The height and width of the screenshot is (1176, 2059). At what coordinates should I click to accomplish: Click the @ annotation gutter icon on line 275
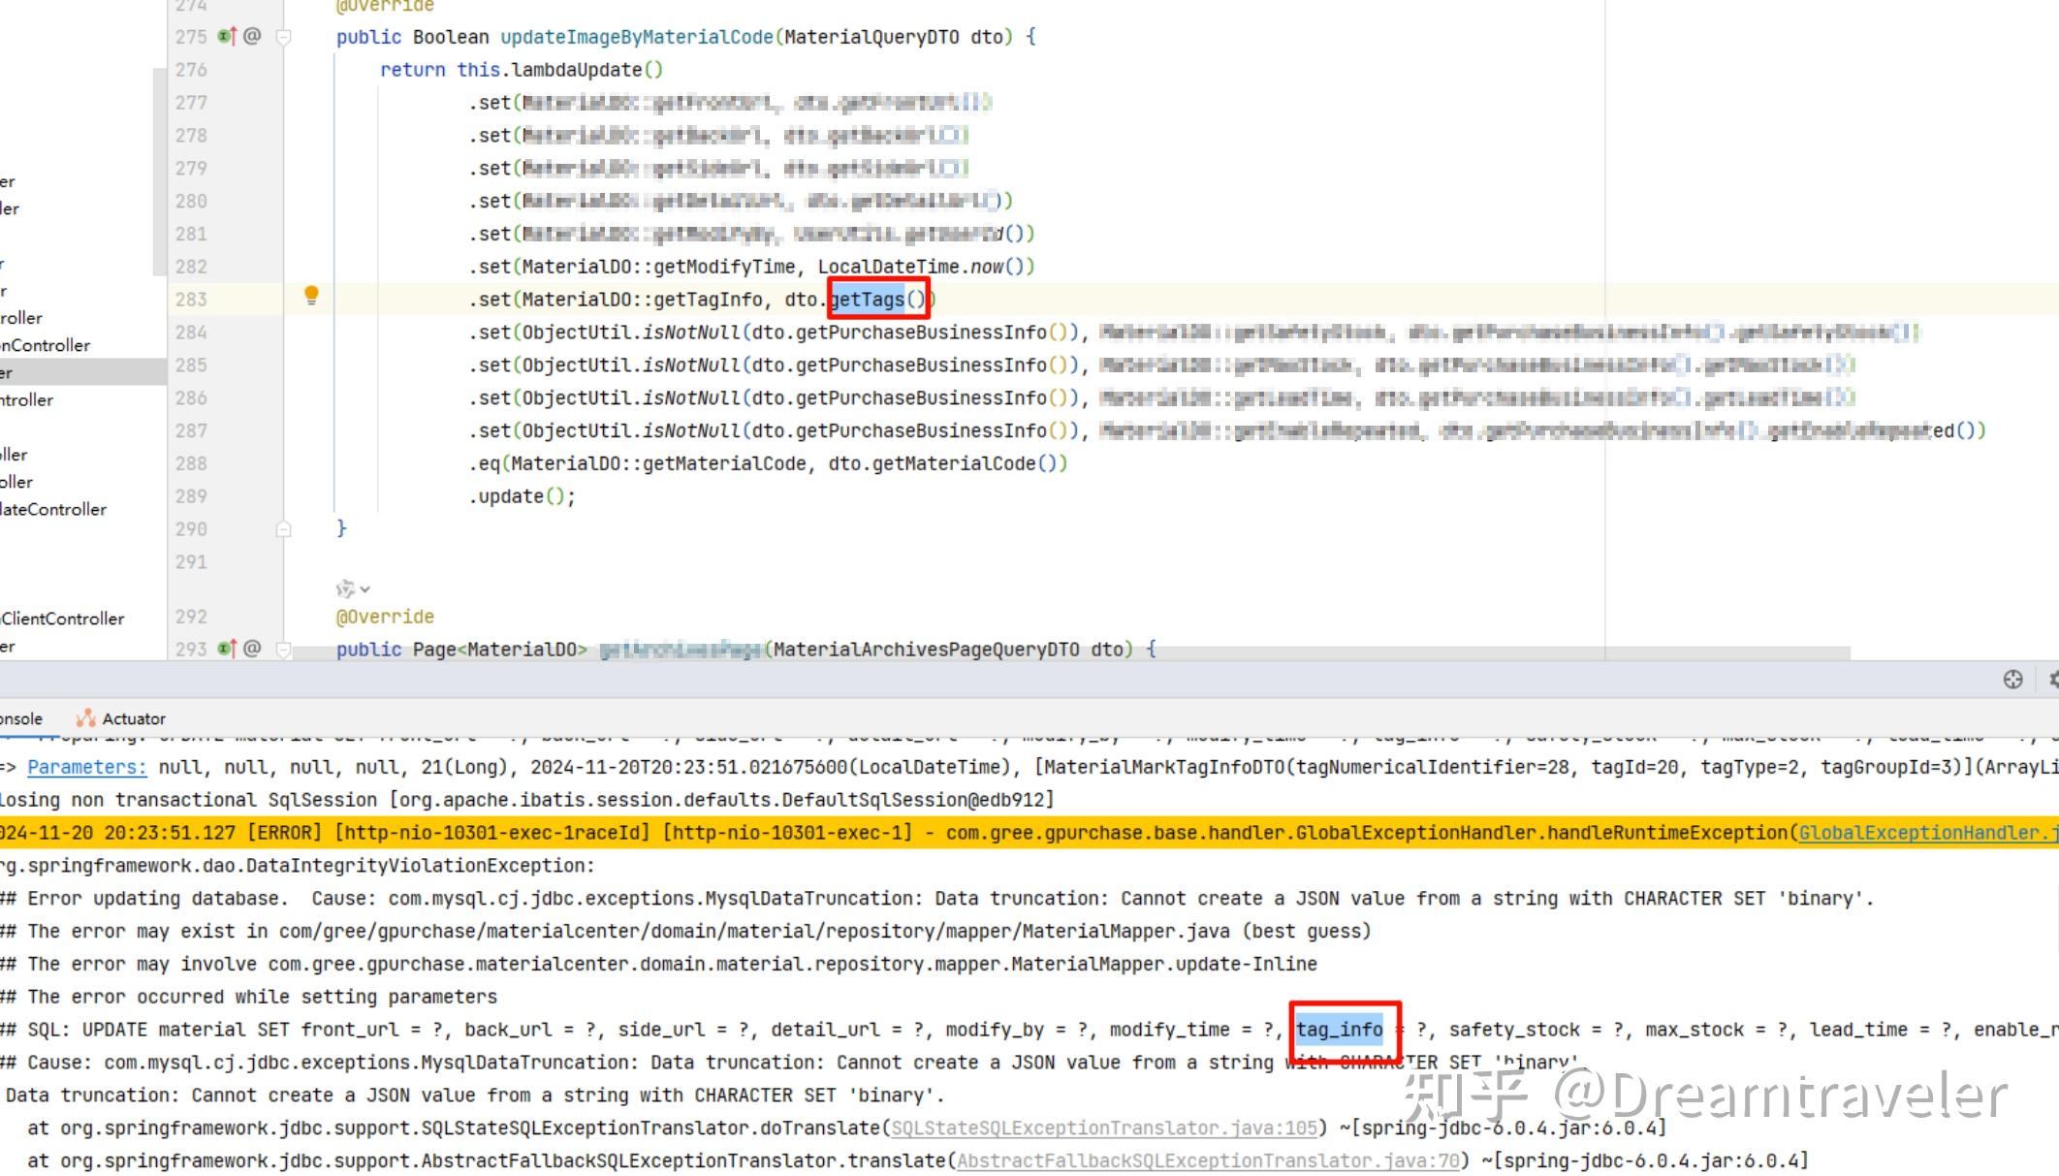pyautogui.click(x=252, y=37)
